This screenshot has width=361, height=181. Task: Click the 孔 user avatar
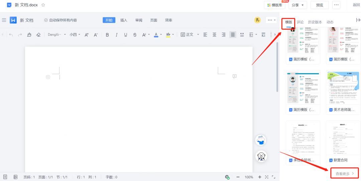point(258,20)
